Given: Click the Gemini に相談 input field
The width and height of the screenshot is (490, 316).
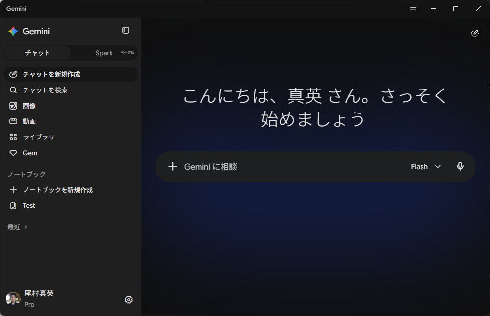Looking at the screenshot, I should [294, 167].
